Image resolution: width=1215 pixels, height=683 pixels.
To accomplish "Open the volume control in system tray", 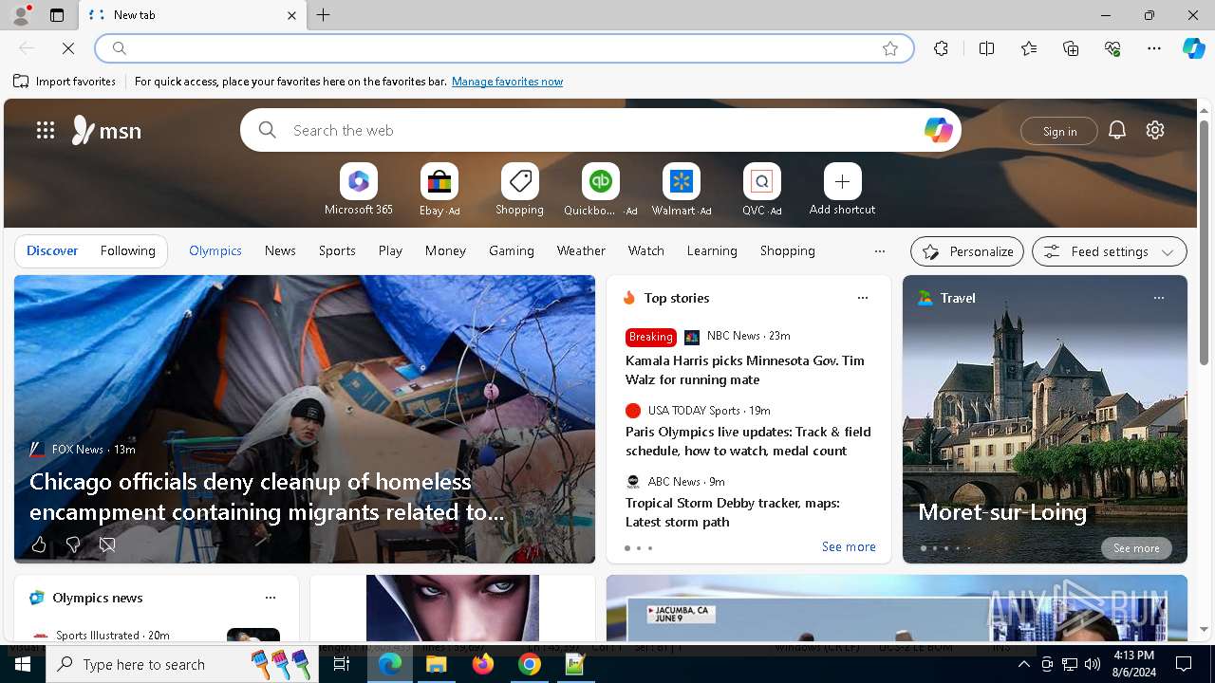I will 1093,664.
